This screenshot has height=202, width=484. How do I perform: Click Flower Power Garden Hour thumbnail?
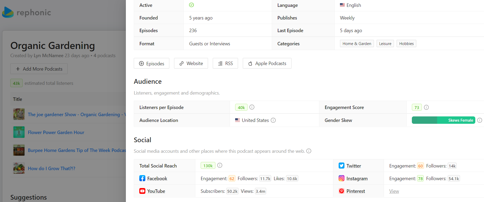click(19, 132)
